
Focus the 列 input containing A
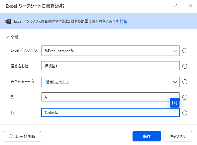tap(110, 97)
